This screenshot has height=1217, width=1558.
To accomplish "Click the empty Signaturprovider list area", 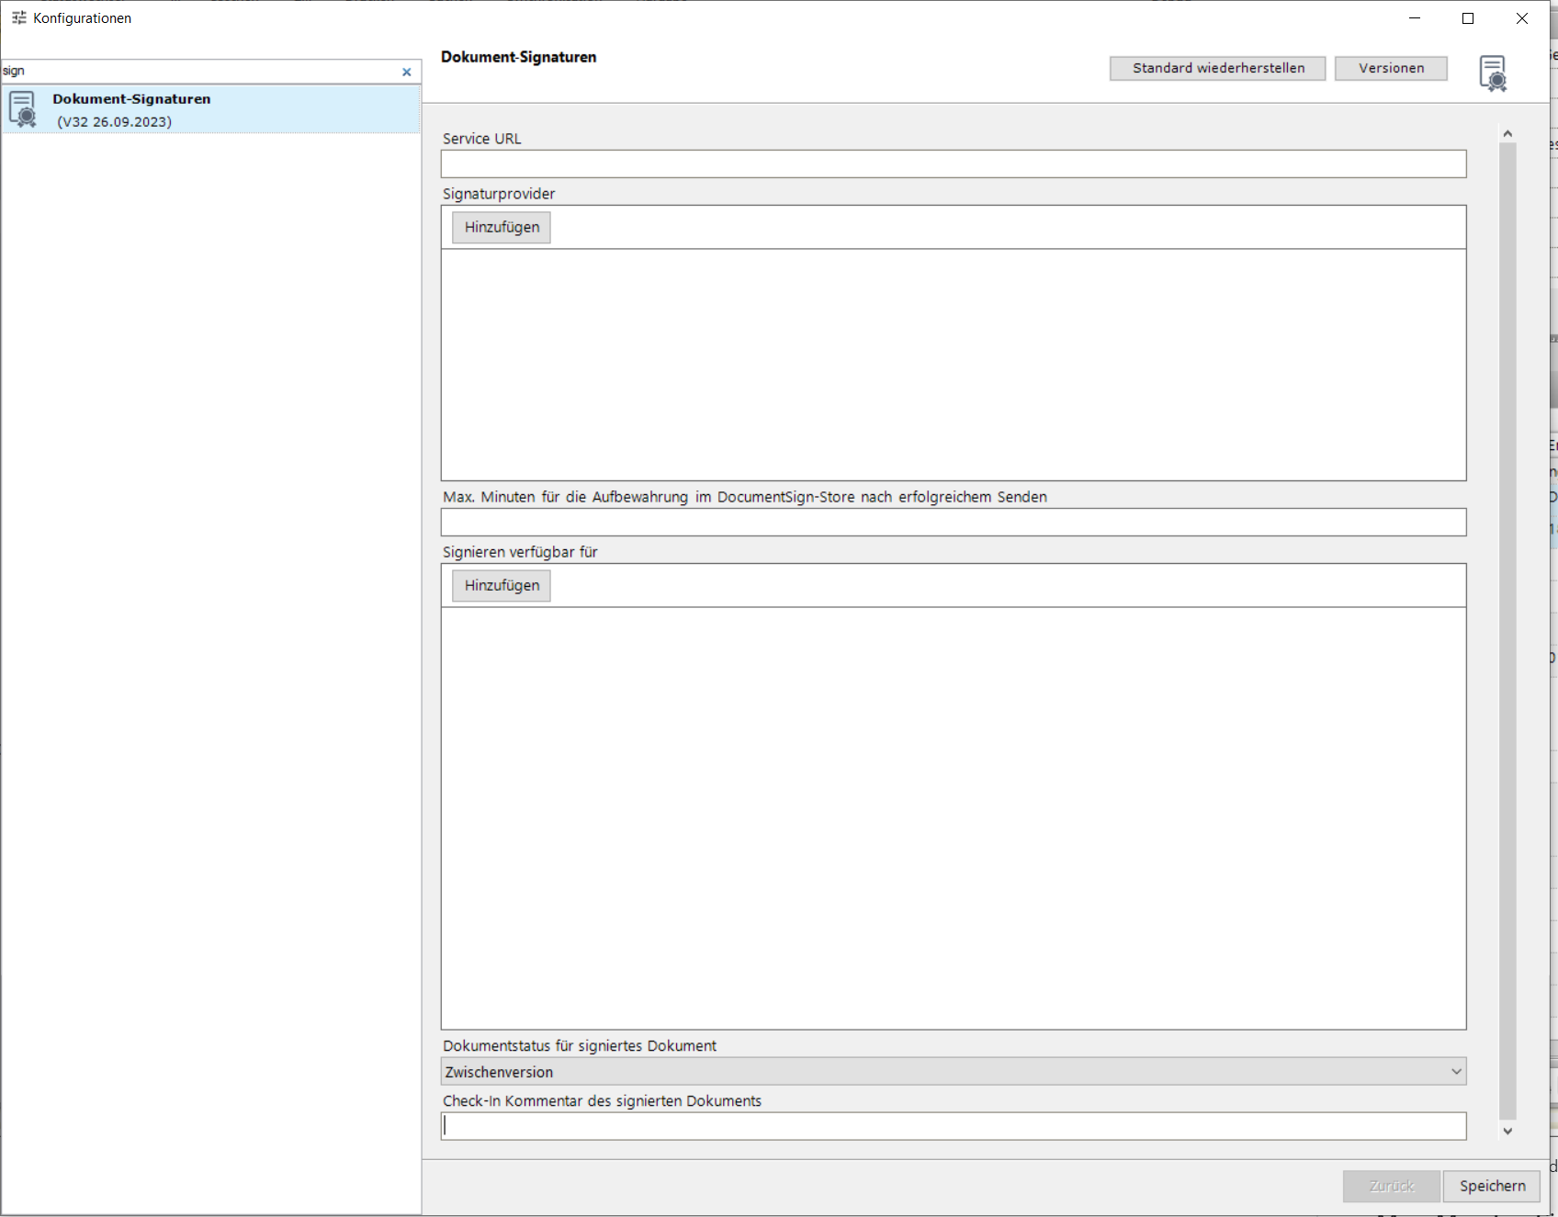I will 954,365.
